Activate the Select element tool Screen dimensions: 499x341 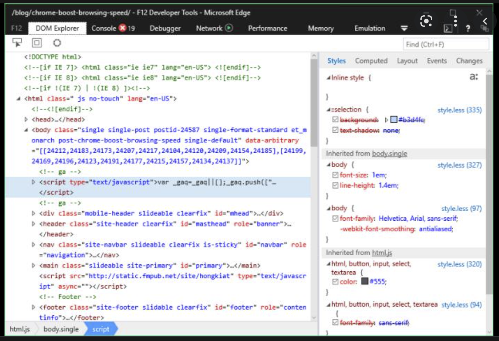coord(17,43)
